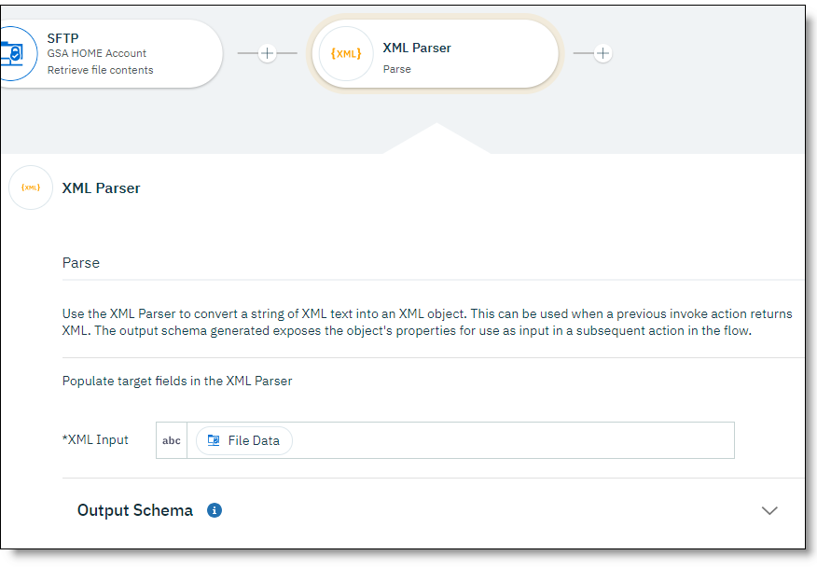The width and height of the screenshot is (817, 569).
Task: Select the SFTP node title
Action: click(63, 38)
